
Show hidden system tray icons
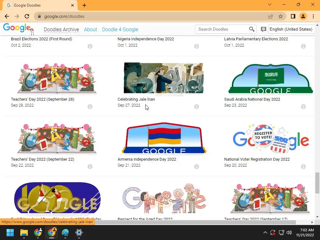tap(265, 232)
